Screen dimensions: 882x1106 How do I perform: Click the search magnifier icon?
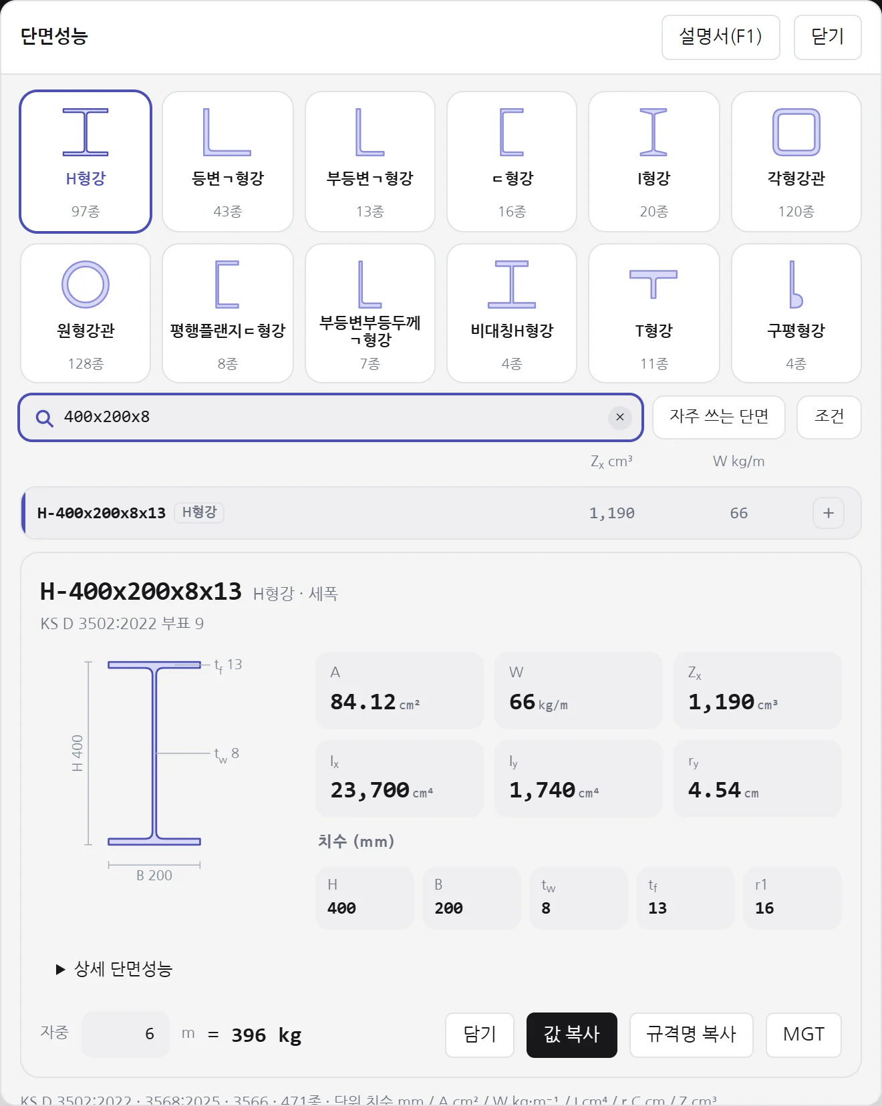[44, 418]
